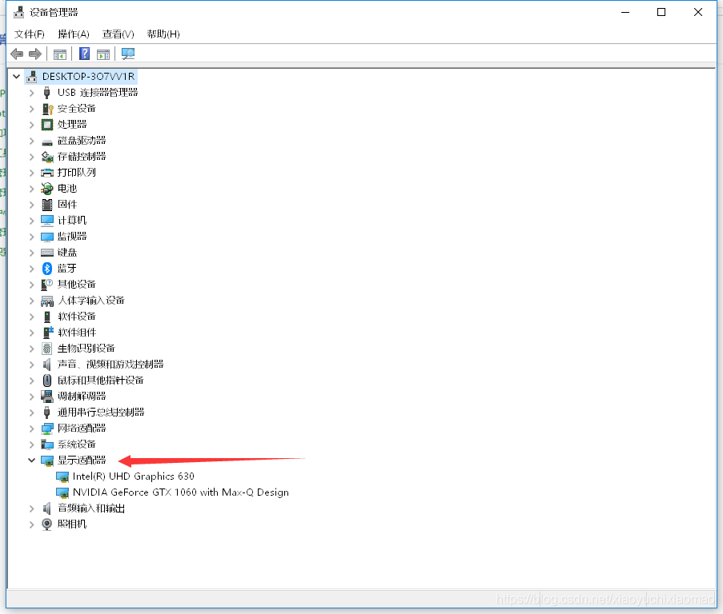The height and width of the screenshot is (614, 723).
Task: Select the 生物识别设备 fingerprint icon
Action: (47, 349)
